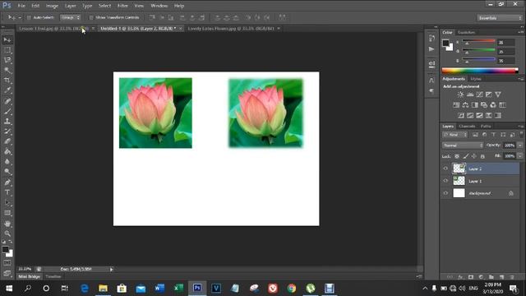The image size is (526, 296).
Task: Toggle lock transparent pixels
Action: pos(457,156)
